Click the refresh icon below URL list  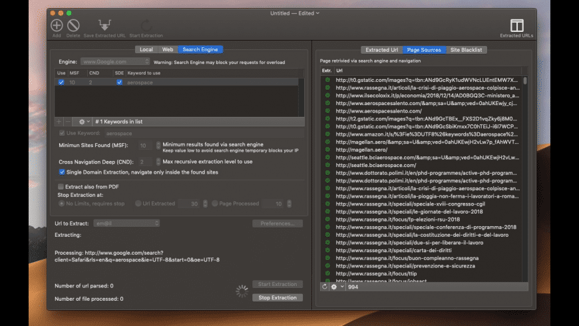coord(325,287)
